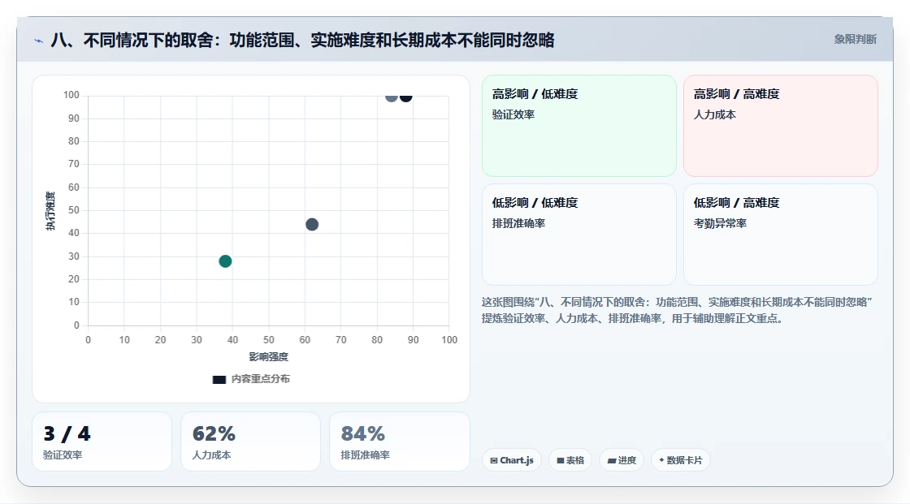This screenshot has width=910, height=504.
Task: Click the 考勤异常率 text
Action: coord(720,223)
